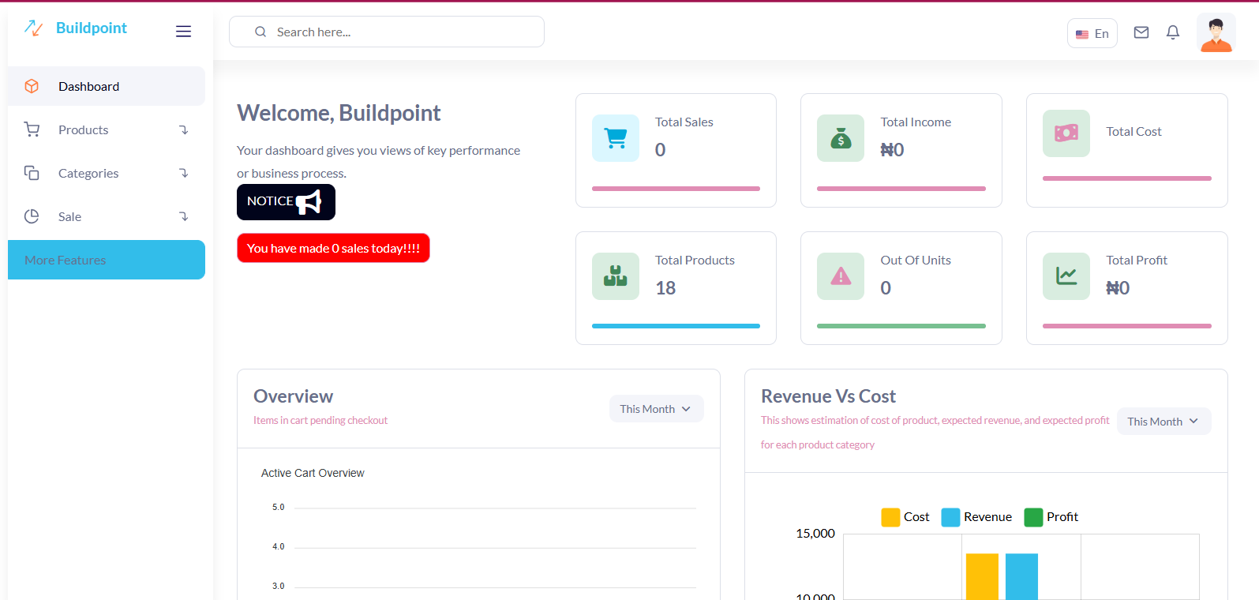Click the Out Of Units warning icon
This screenshot has height=600, width=1259.
click(x=841, y=276)
